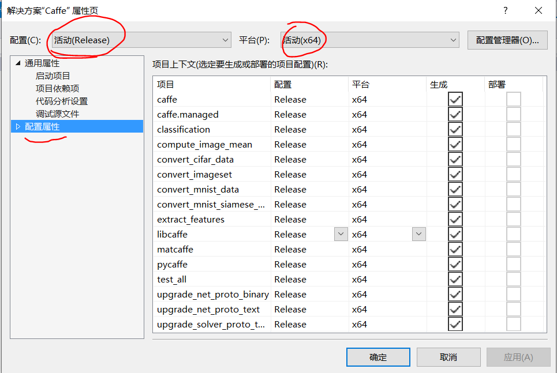Open the 配置管理器(O)... Configuration Manager button

(x=507, y=40)
